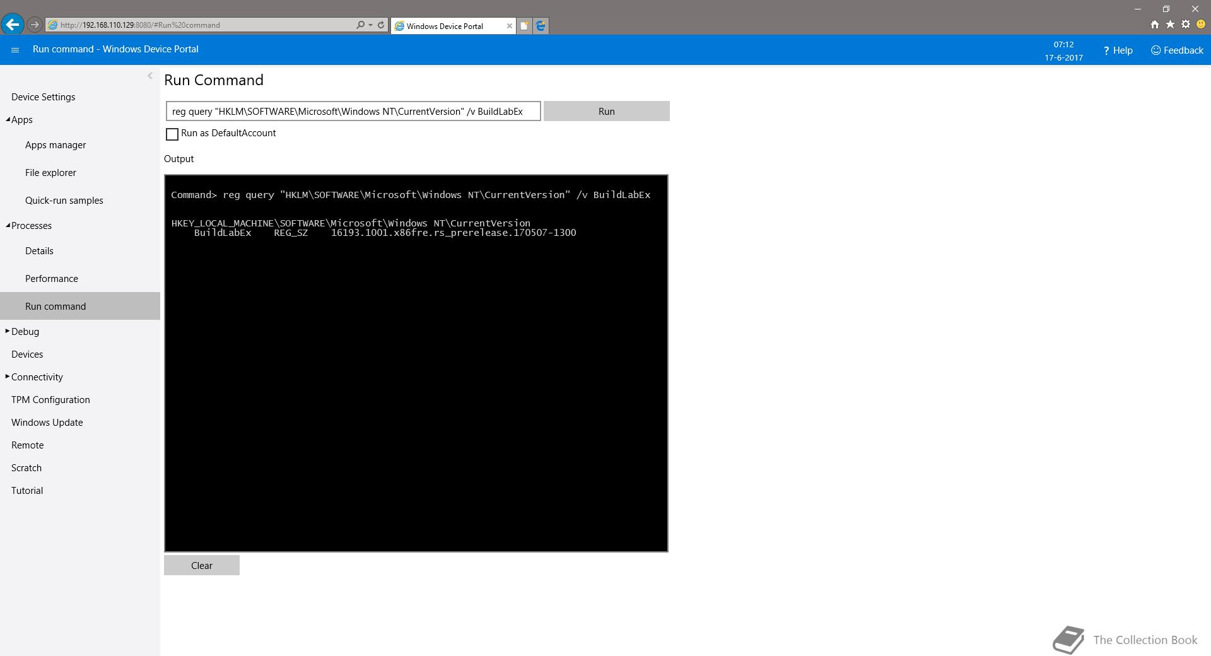Screen dimensions: 1211x656
Task: Open Devices page
Action: tap(27, 354)
